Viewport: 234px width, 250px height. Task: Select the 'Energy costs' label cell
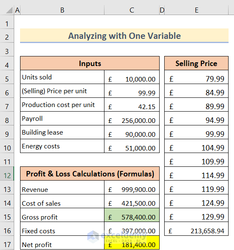click(x=62, y=146)
